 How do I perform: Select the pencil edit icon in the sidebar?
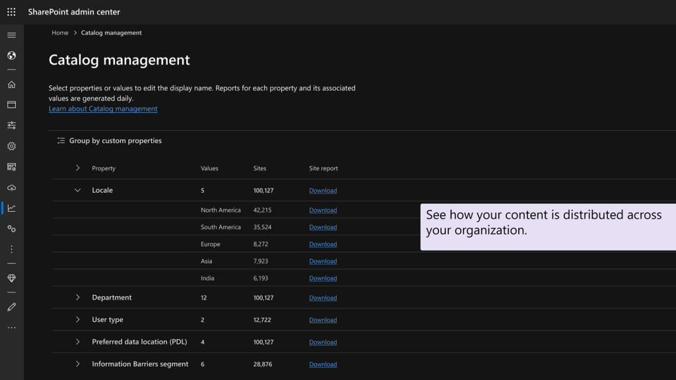[x=11, y=307]
